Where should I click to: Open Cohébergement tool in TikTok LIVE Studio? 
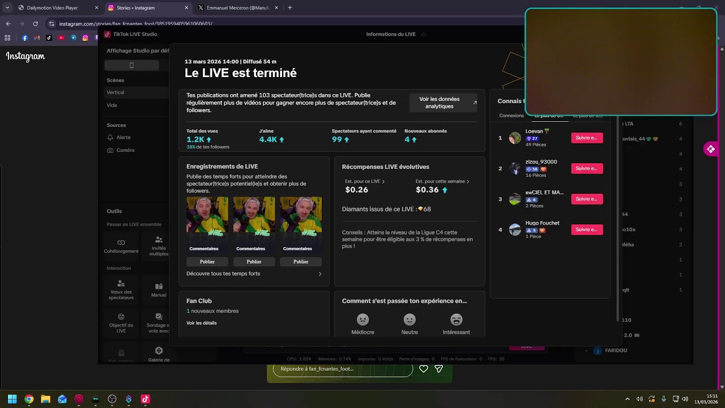coord(121,245)
